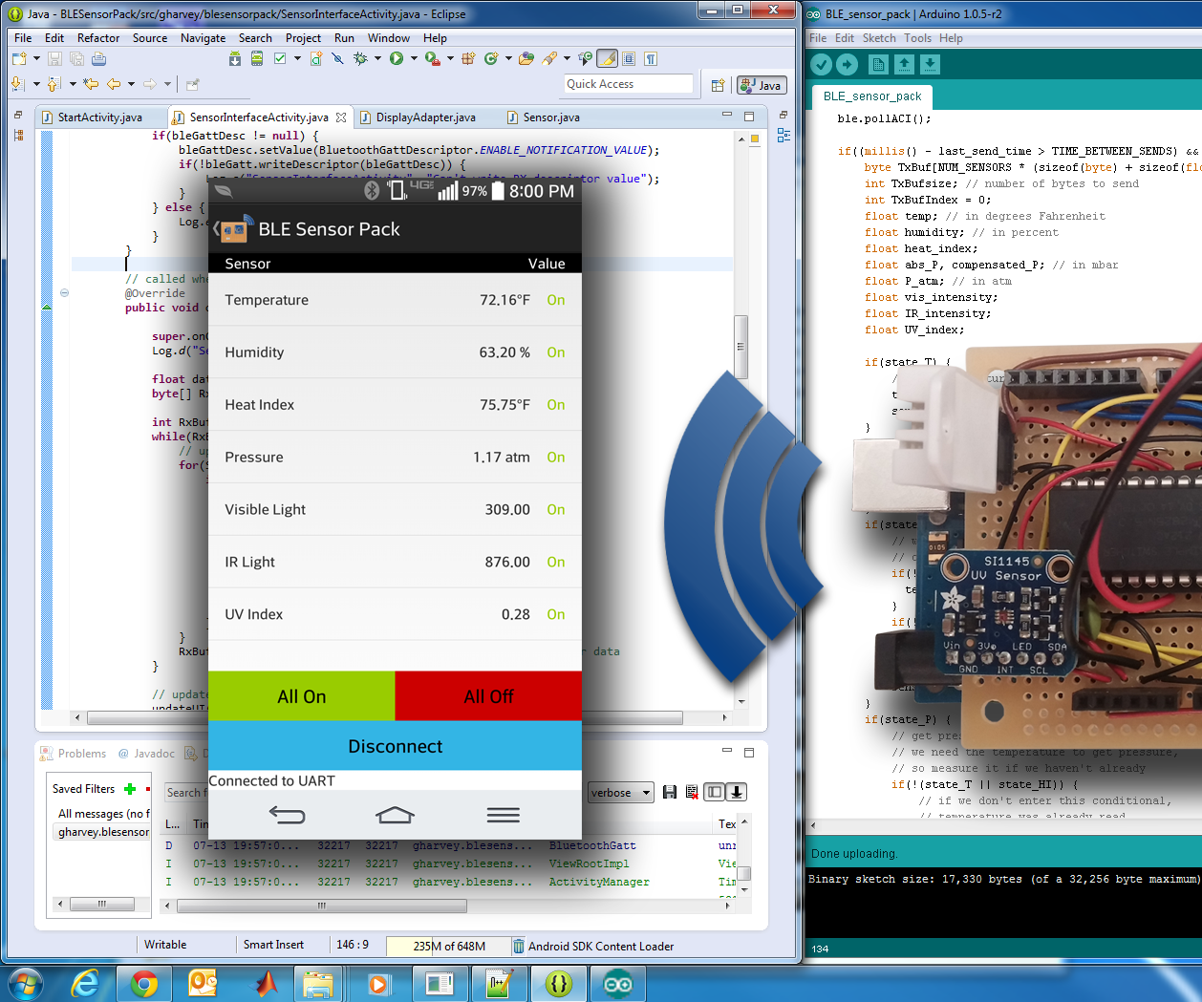The image size is (1202, 1002).
Task: Expand the New file dropdown arrow
Action: point(36,59)
